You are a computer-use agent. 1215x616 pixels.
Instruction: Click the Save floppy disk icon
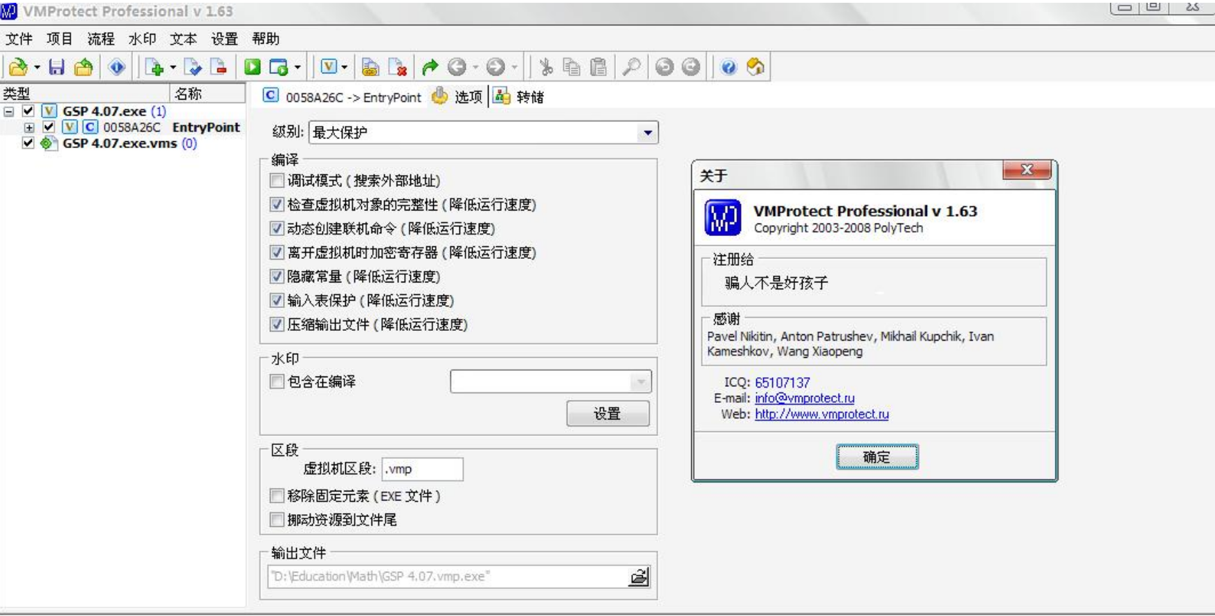(57, 67)
